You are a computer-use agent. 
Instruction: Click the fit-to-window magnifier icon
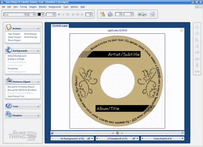pos(152,14)
